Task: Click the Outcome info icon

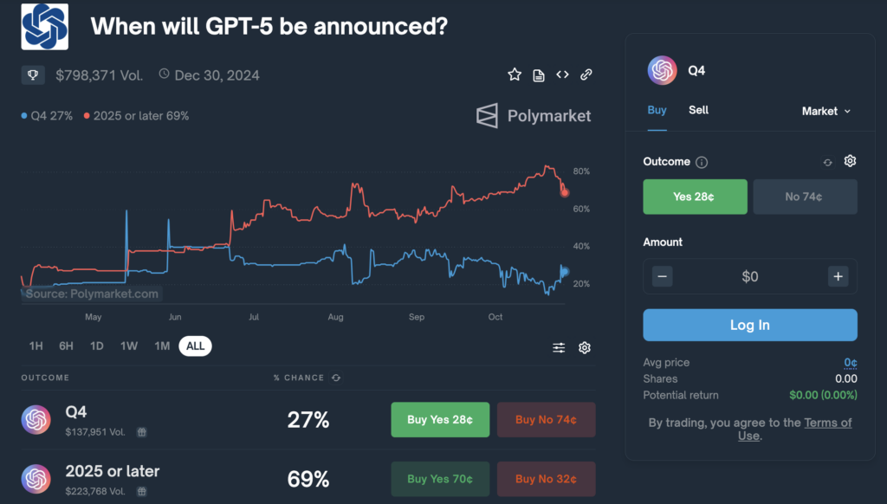Action: [702, 162]
